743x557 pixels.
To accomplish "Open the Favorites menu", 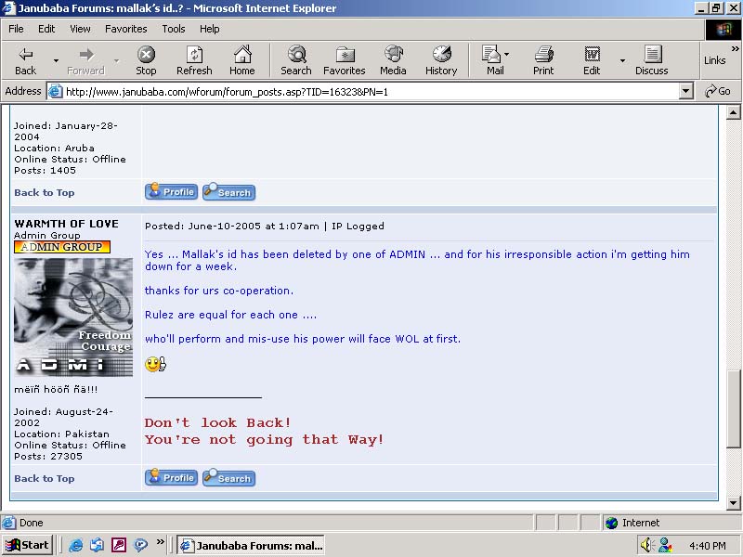I will pyautogui.click(x=126, y=29).
